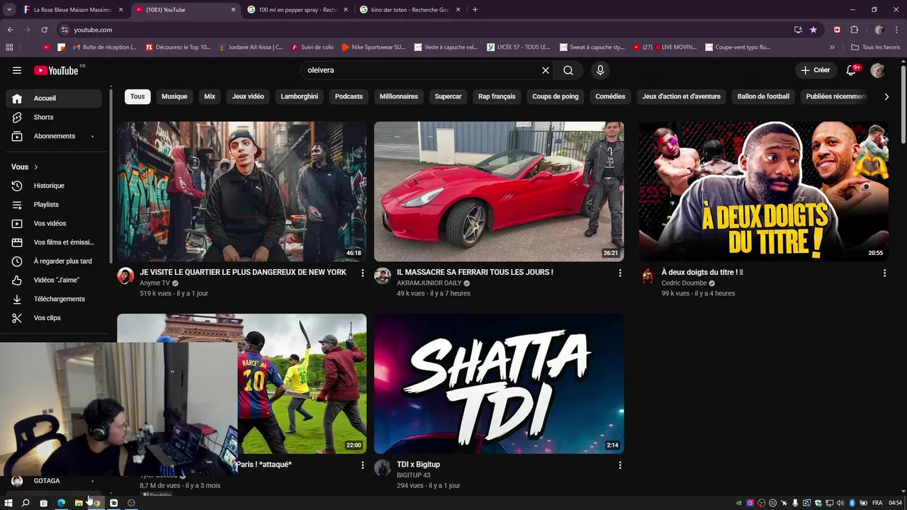This screenshot has width=907, height=510.
Task: Go to Accueil in sidebar
Action: pos(54,98)
